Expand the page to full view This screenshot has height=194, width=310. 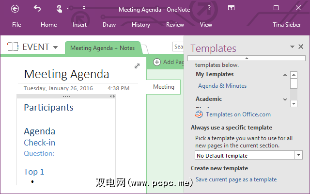(137, 66)
